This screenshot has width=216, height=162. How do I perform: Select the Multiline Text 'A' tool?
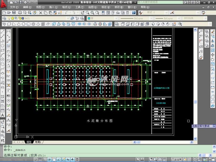2,115
